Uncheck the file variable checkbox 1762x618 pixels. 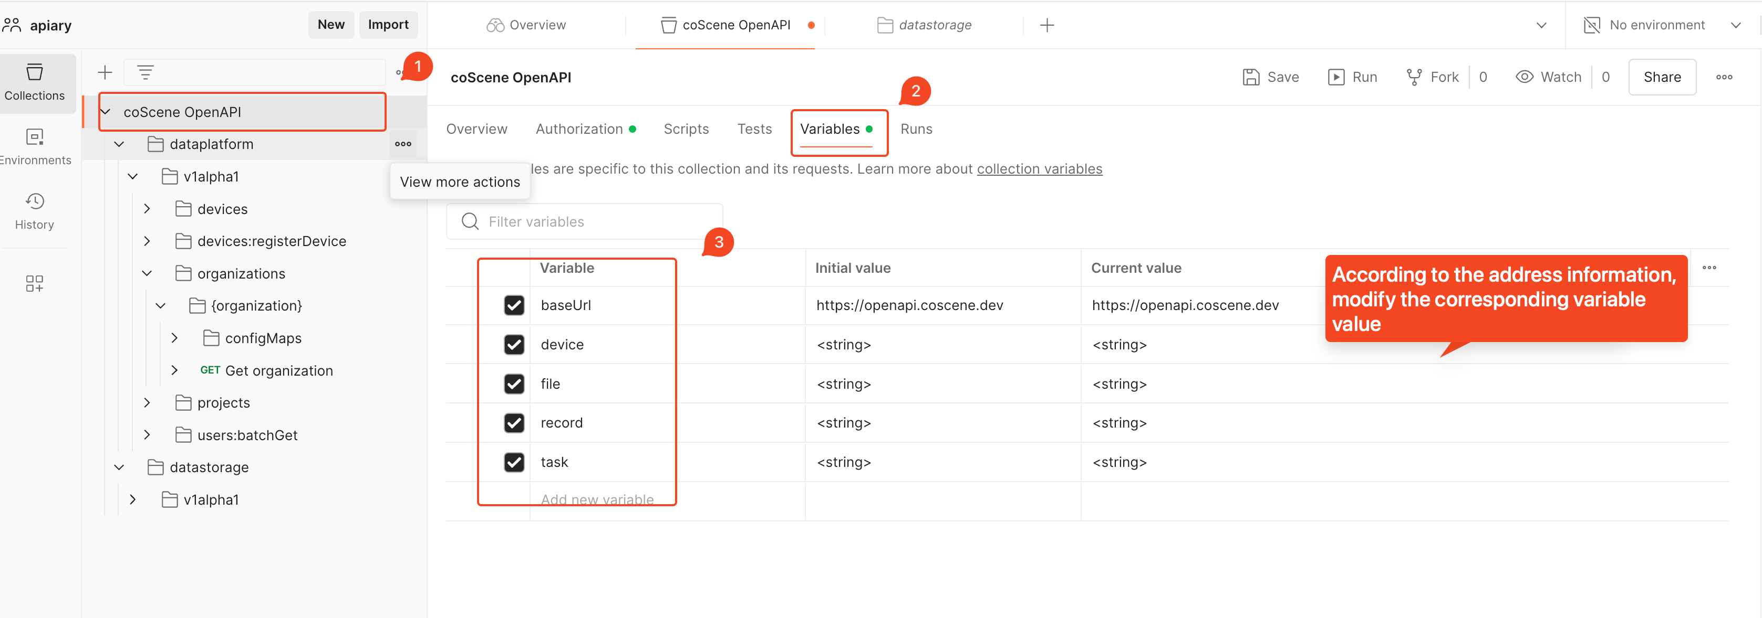point(514,384)
